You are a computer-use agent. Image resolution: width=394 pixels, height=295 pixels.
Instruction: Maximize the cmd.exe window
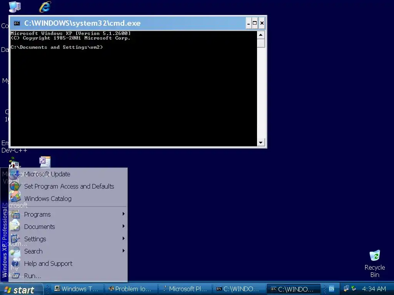pyautogui.click(x=255, y=23)
